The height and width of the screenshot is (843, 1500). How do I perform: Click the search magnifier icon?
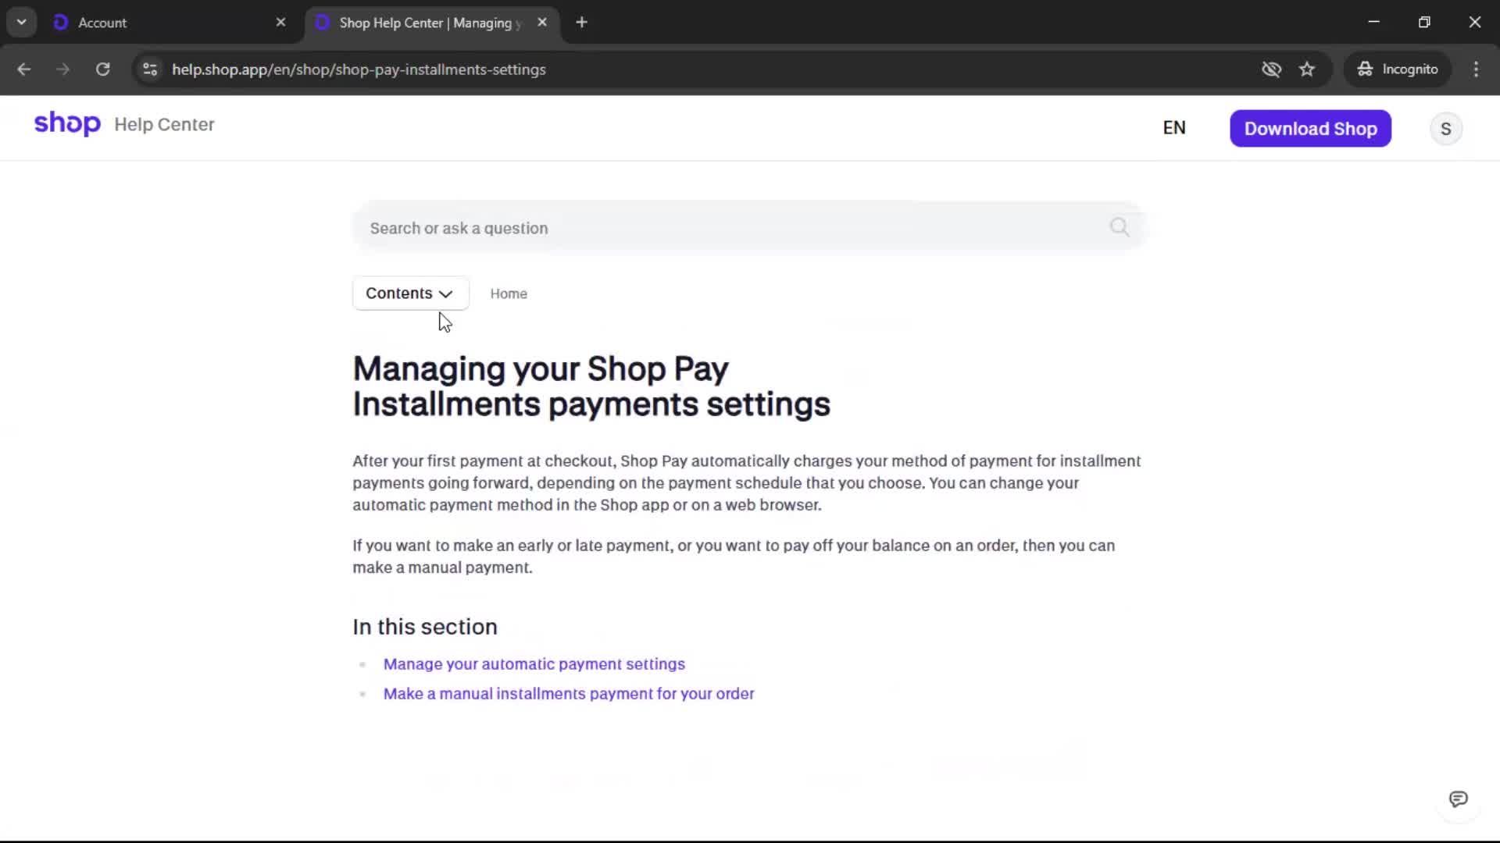[1119, 227]
